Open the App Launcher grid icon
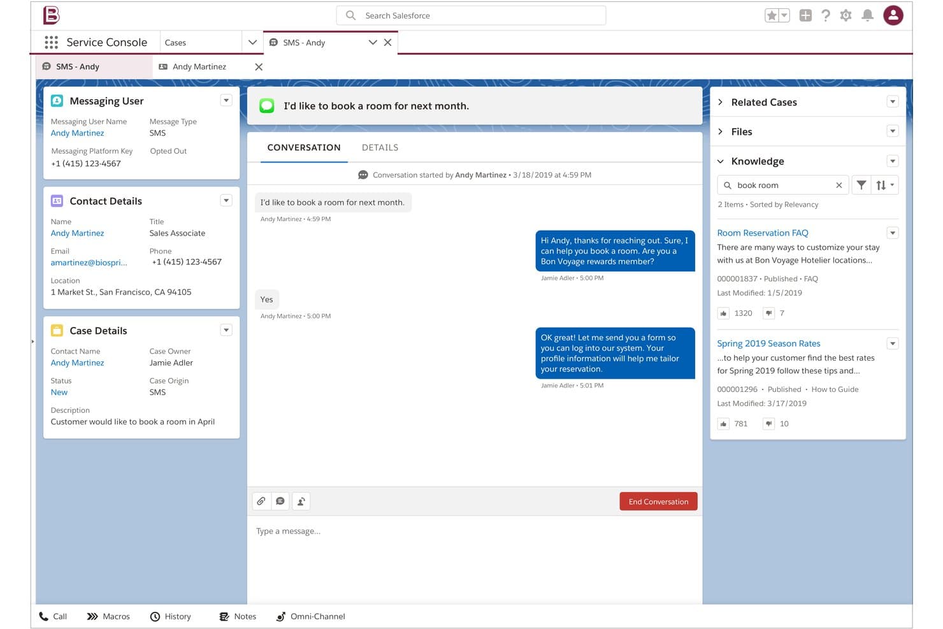Screen dimensions: 943x629 coord(52,42)
